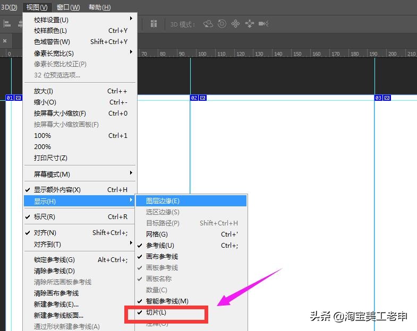Toggle 校样颜色(L) proof colors
Screen dimensions: 417x331
tap(80, 31)
